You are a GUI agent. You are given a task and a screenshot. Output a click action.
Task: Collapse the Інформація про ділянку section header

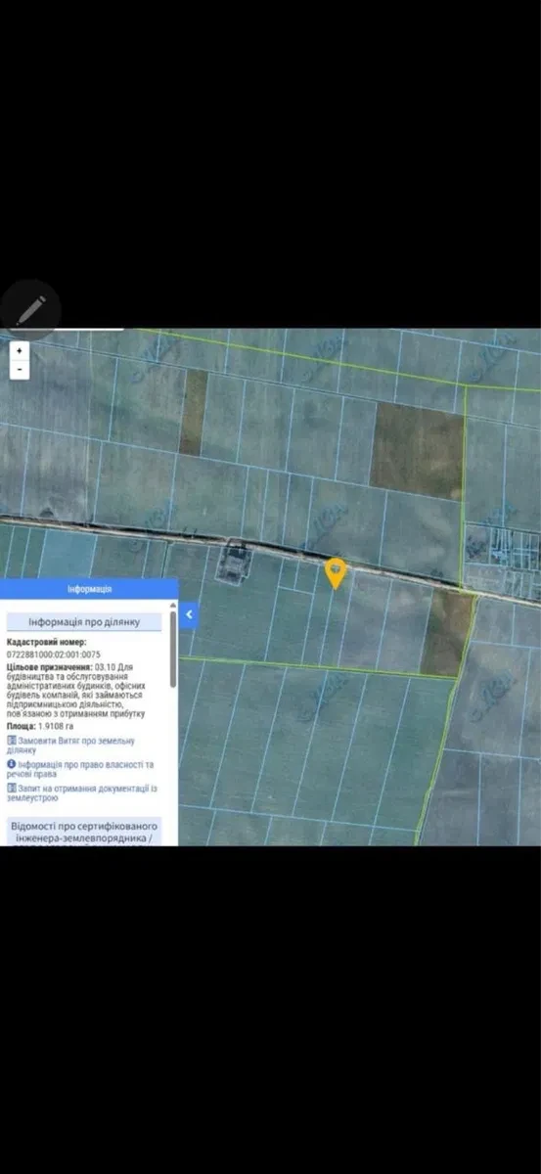point(84,622)
